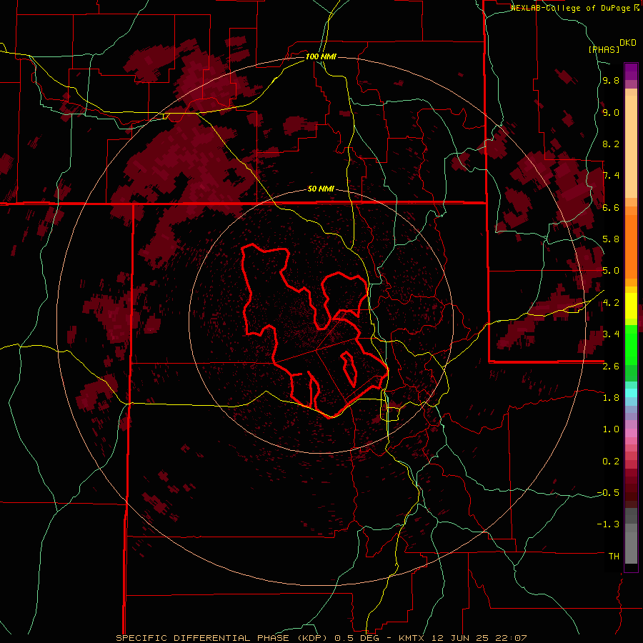The height and width of the screenshot is (643, 643).
Task: Click the 8.2 legend value
Action: [x=611, y=144]
